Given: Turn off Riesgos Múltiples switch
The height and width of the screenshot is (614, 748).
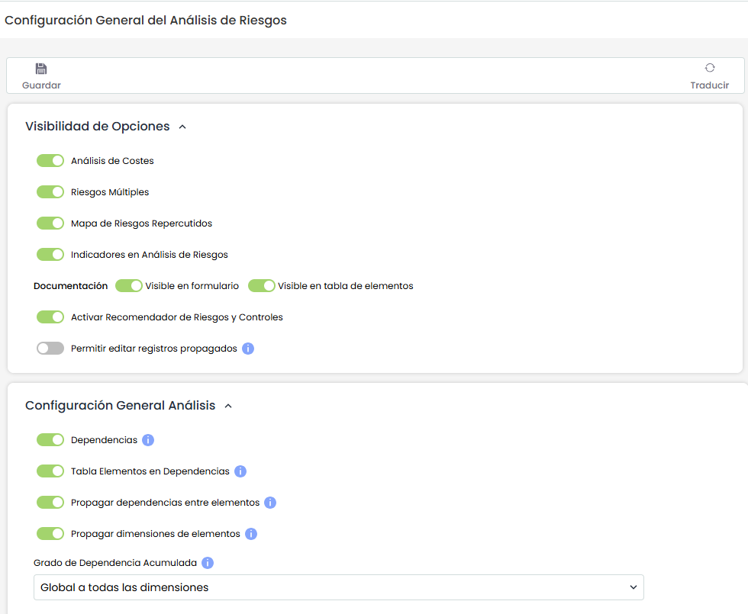Looking at the screenshot, I should click(x=50, y=192).
